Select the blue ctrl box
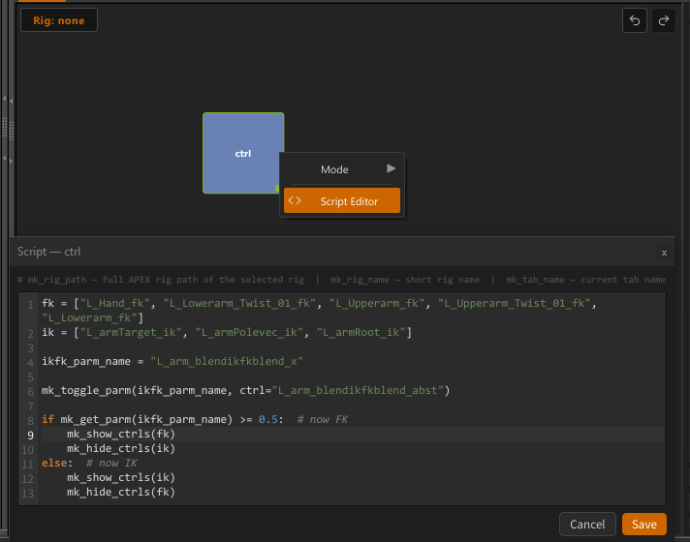Viewport: 690px width, 542px height. tap(243, 153)
